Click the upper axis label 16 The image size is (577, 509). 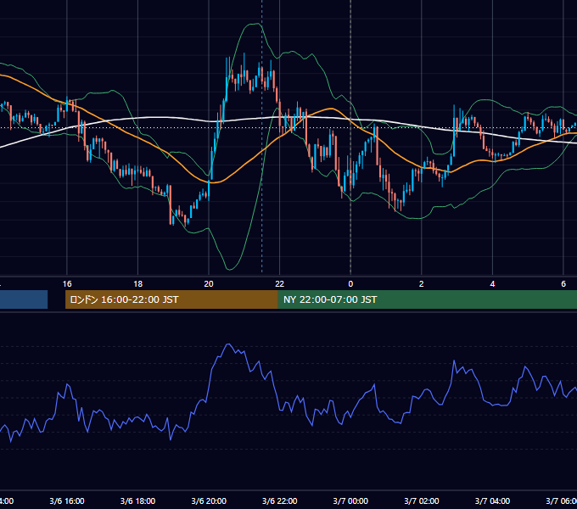pyautogui.click(x=67, y=283)
